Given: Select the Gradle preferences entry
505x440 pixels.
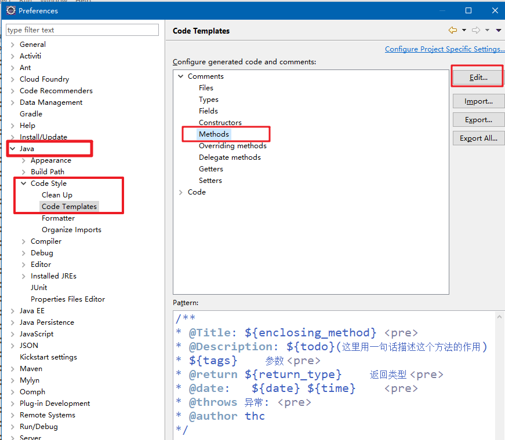Looking at the screenshot, I should click(31, 114).
